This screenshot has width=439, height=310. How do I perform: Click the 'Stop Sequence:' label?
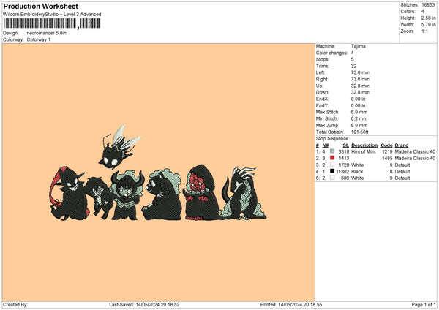[333, 138]
